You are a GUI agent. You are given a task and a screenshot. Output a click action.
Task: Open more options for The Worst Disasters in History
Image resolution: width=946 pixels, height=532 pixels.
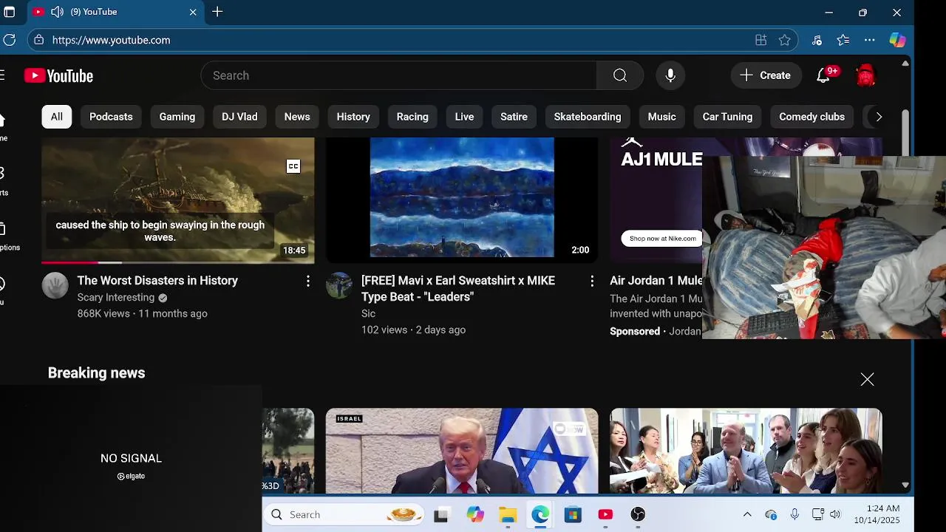click(308, 281)
